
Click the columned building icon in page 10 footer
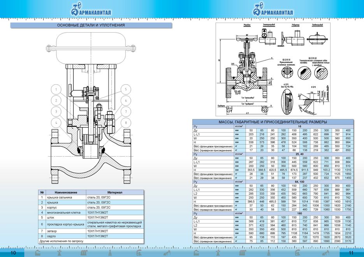pos(84,253)
